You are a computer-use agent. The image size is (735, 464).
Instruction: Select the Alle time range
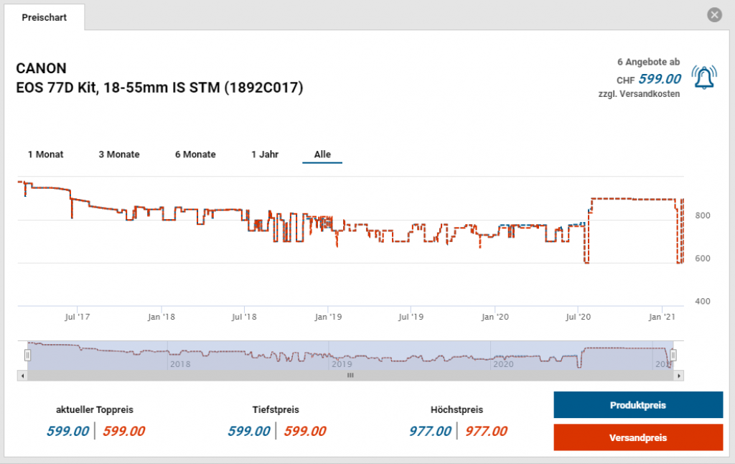[x=322, y=154]
